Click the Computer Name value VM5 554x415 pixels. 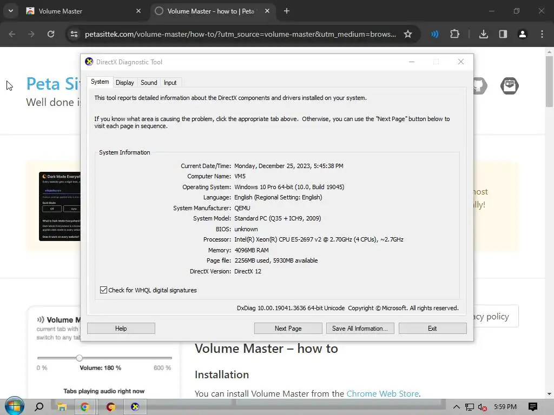(x=240, y=176)
